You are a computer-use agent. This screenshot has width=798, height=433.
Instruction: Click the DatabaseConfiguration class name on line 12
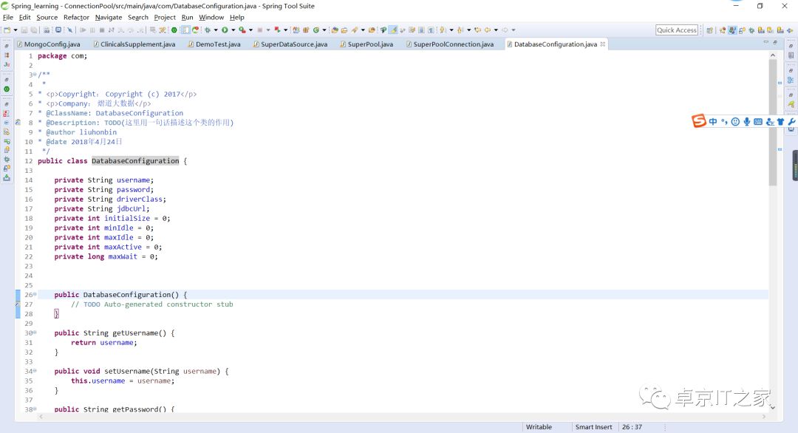click(135, 161)
